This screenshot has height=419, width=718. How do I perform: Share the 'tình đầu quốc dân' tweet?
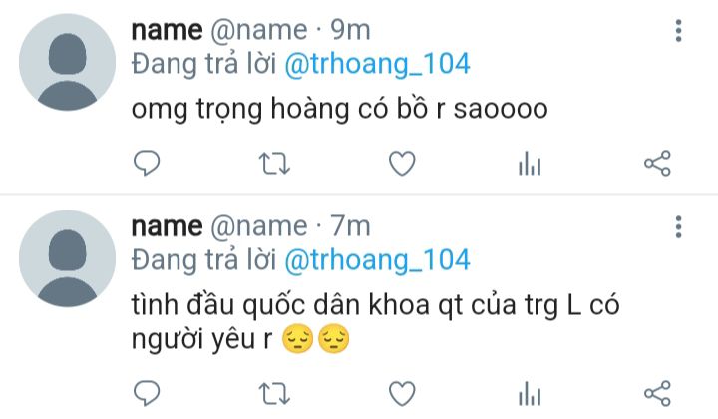pos(657,394)
